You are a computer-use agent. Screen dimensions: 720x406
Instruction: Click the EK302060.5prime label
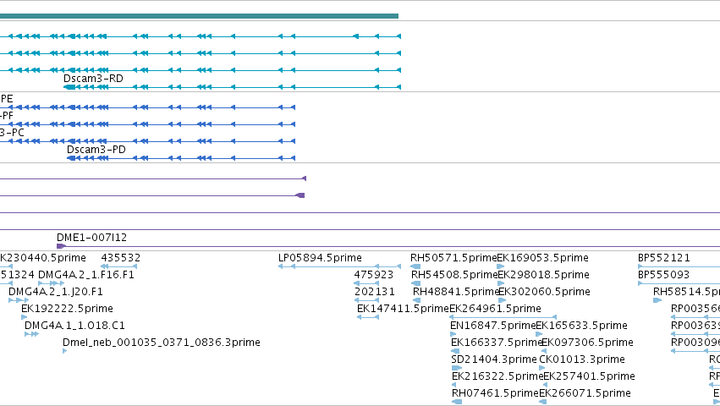coord(545,292)
